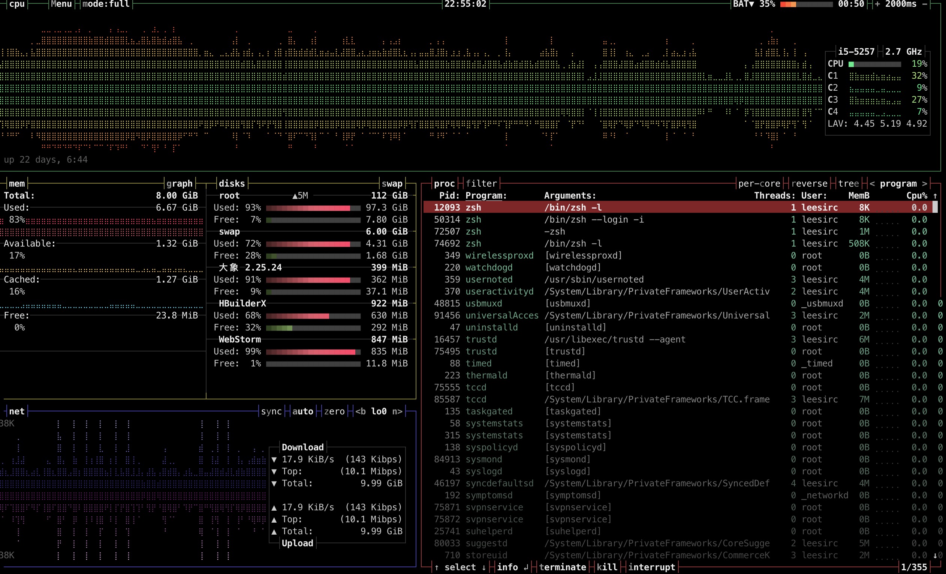Screen dimensions: 946x574
Task: Toggle process tree view
Action: point(849,184)
